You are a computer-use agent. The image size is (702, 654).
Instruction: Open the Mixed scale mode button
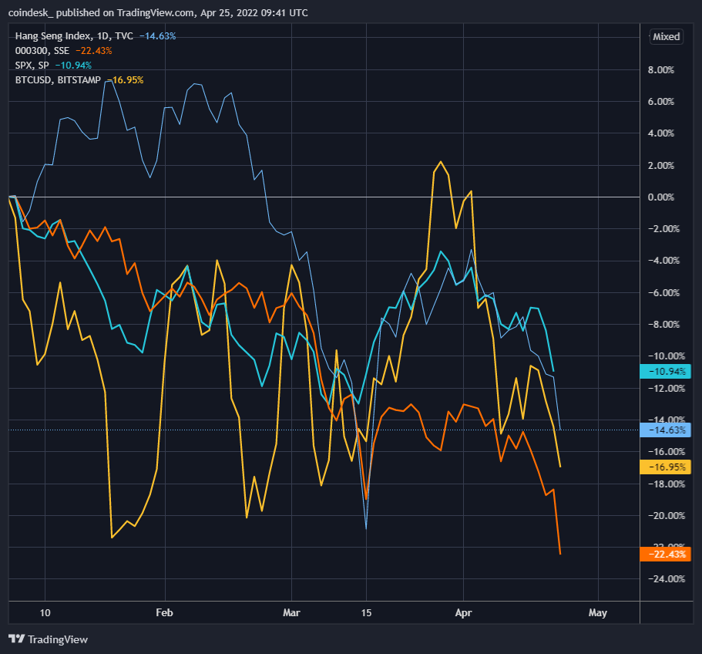click(666, 36)
